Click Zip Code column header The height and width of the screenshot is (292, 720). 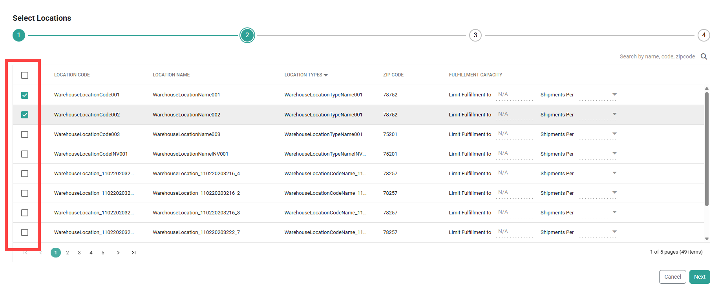pos(393,75)
